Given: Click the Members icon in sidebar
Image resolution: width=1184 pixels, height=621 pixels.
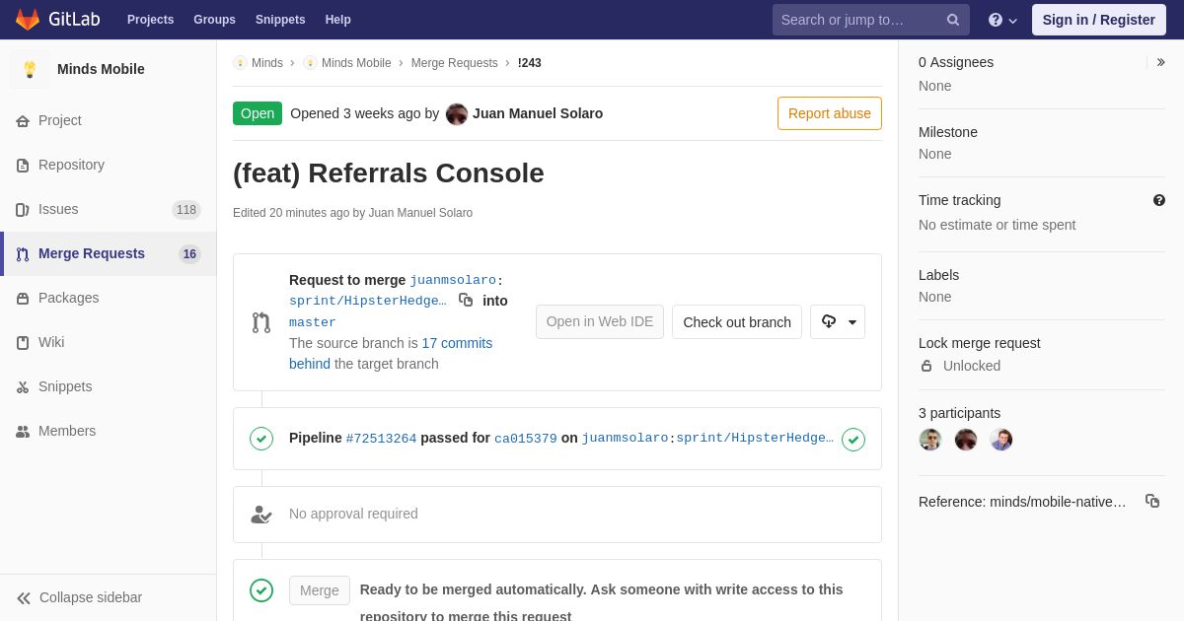Looking at the screenshot, I should click(x=23, y=431).
